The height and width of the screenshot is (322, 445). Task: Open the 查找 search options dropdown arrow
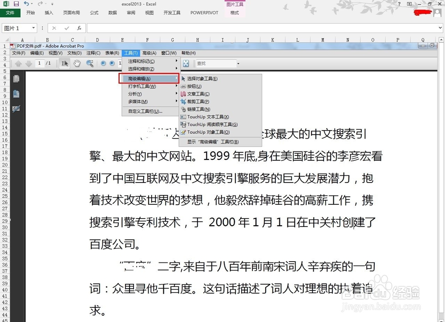(x=238, y=64)
